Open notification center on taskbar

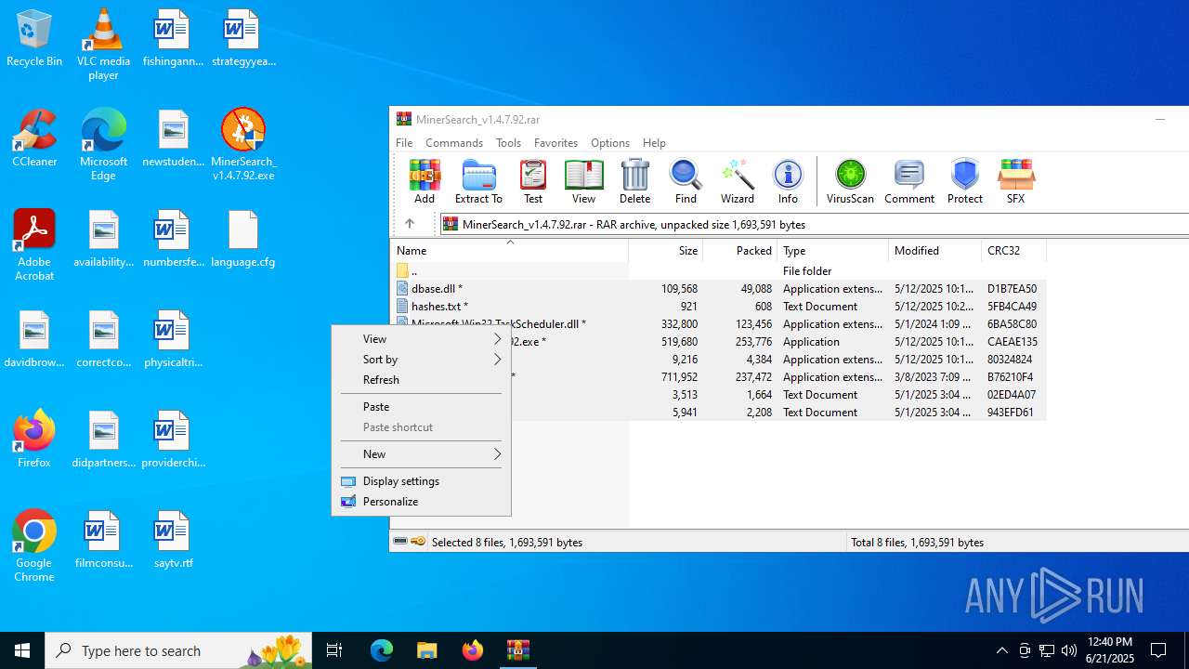(1159, 650)
